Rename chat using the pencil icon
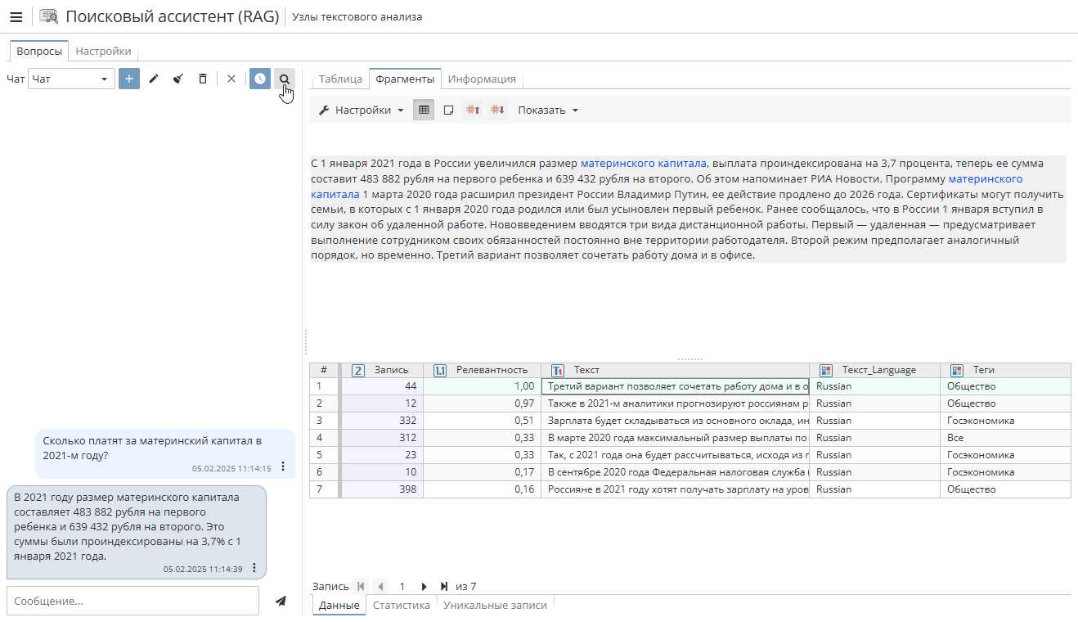Image resolution: width=1078 pixels, height=622 pixels. coord(154,79)
